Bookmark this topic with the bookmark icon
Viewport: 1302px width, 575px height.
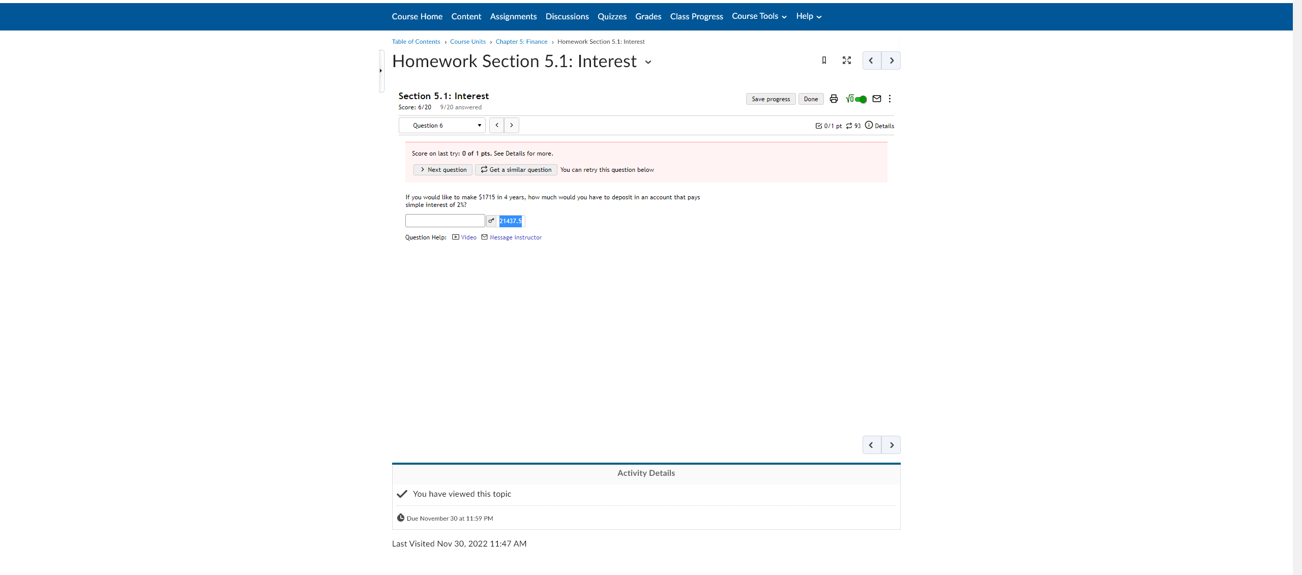coord(824,60)
